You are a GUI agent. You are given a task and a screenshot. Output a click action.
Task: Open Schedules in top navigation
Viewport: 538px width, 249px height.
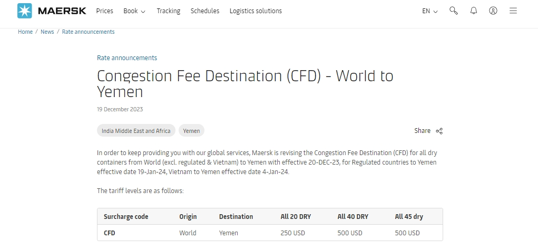point(204,11)
